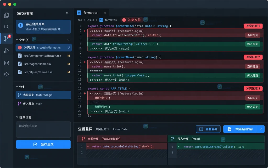Click the file icon beside src/pages/Home.tsx
This screenshot has height=168, width=268.
pyautogui.click(x=20, y=64)
